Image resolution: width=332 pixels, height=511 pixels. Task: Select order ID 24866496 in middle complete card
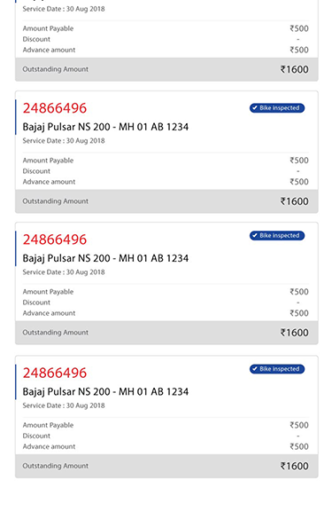pyautogui.click(x=55, y=240)
